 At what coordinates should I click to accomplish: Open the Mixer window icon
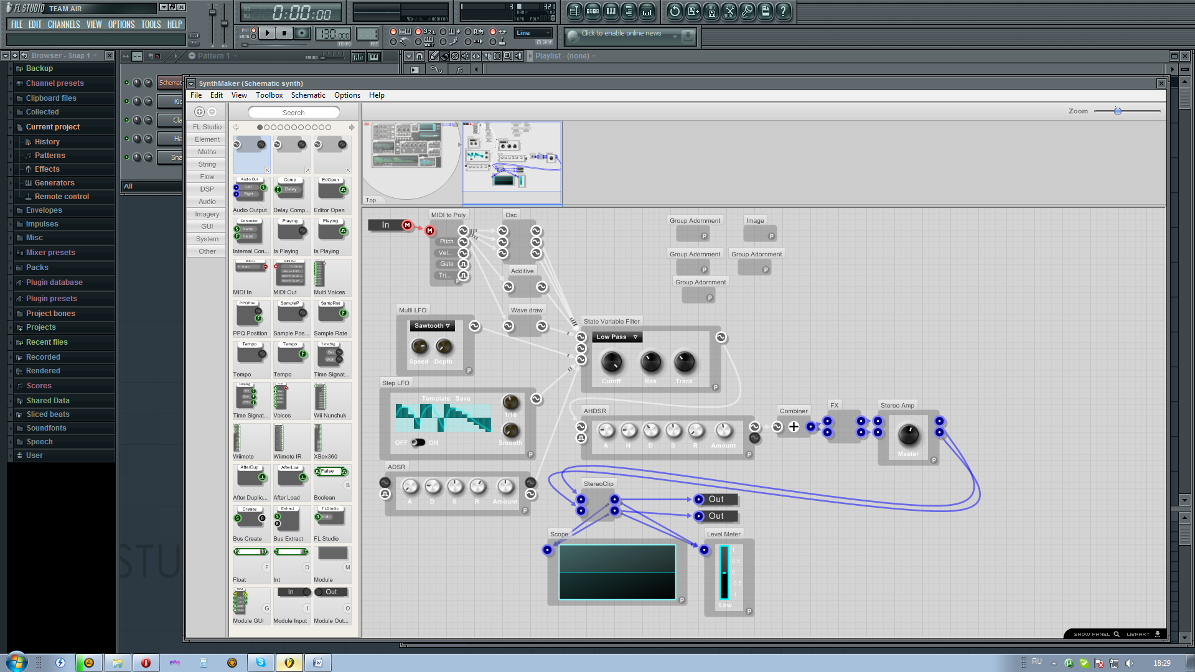tap(647, 11)
